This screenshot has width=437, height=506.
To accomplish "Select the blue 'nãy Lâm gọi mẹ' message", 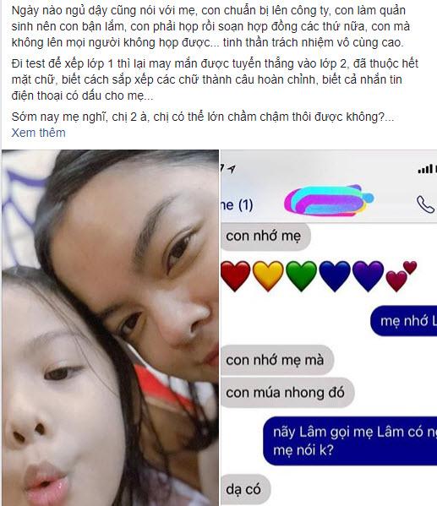I will 350,441.
